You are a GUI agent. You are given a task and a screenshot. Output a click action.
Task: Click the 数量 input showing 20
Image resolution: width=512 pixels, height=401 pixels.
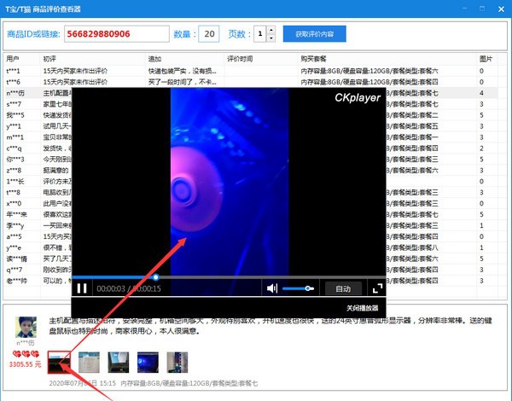209,34
